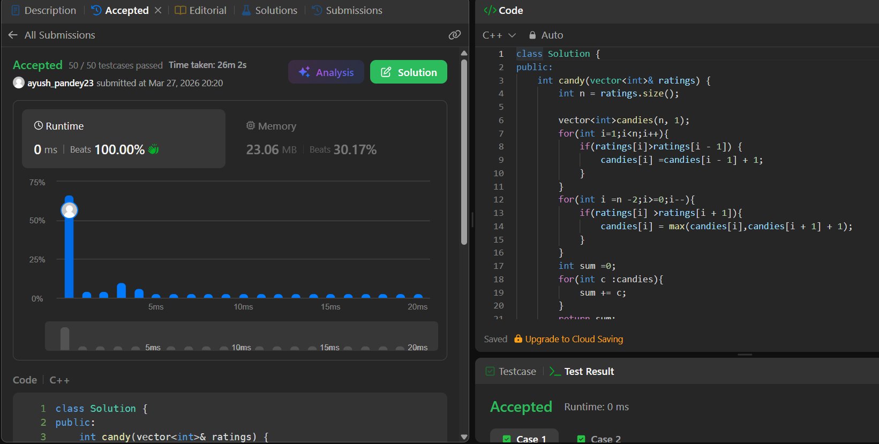
Task: Copy submission link via chain icon
Action: tap(454, 35)
